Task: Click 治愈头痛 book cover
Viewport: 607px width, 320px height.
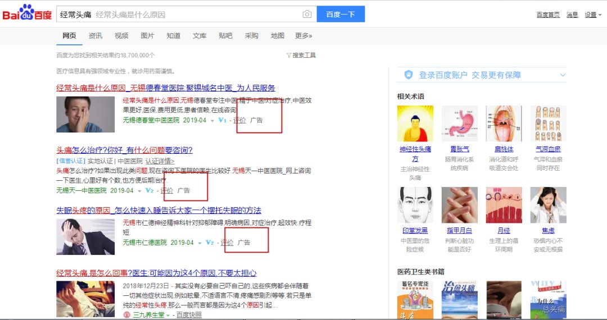Action: (460, 300)
